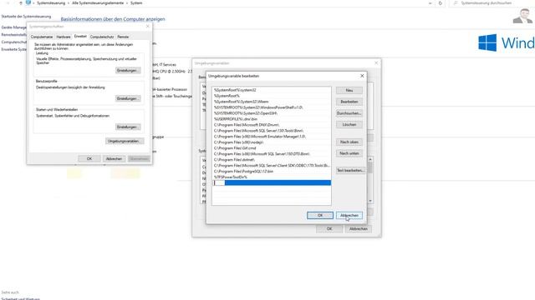Cancel Umgebungsvariable bearbeiten with Abbrechen
This screenshot has height=300, width=535.
tap(349, 215)
